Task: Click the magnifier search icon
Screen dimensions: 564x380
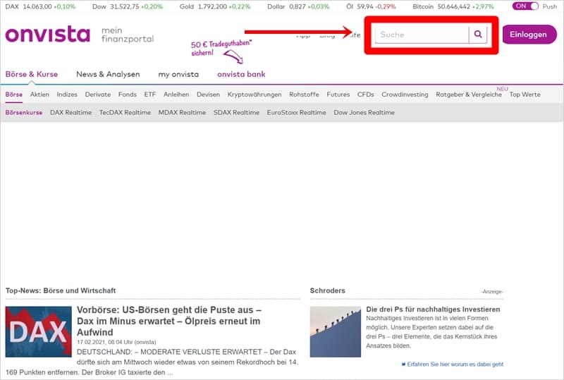Action: click(x=478, y=34)
